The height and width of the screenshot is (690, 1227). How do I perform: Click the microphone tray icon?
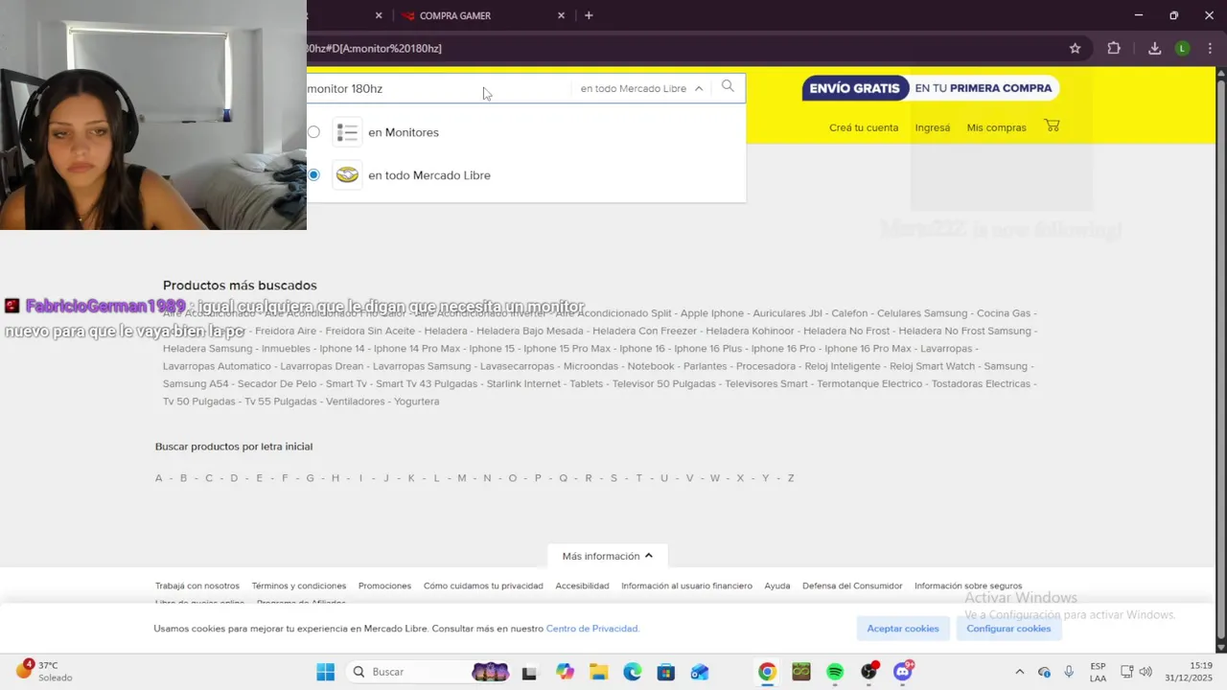(1069, 672)
